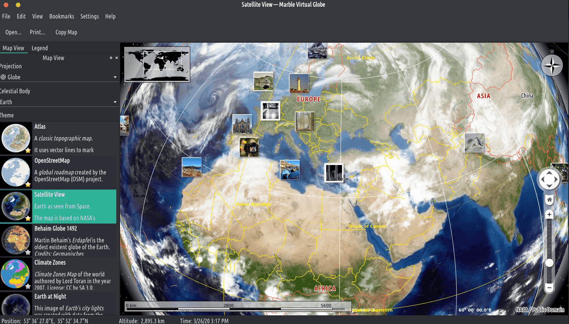
Task: Click the zoom slider handle
Action: point(549,263)
